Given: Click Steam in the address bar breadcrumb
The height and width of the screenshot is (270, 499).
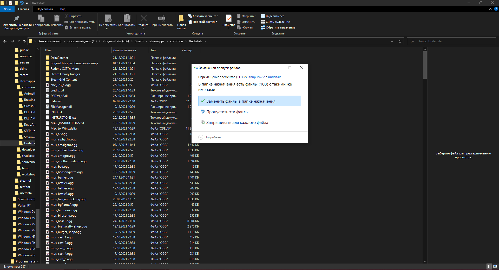Looking at the screenshot, I should (x=139, y=41).
